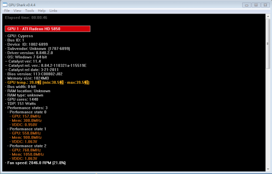272x174 pixels.
Task: Click the Driver version: 8.840.2.0 line
Action: tap(29, 53)
